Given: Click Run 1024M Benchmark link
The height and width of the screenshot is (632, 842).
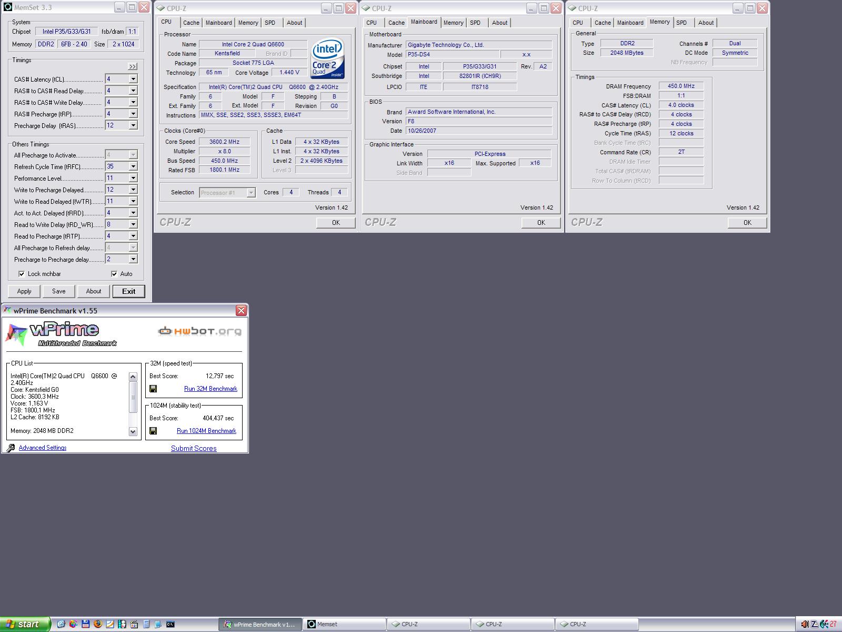Looking at the screenshot, I should (x=206, y=431).
